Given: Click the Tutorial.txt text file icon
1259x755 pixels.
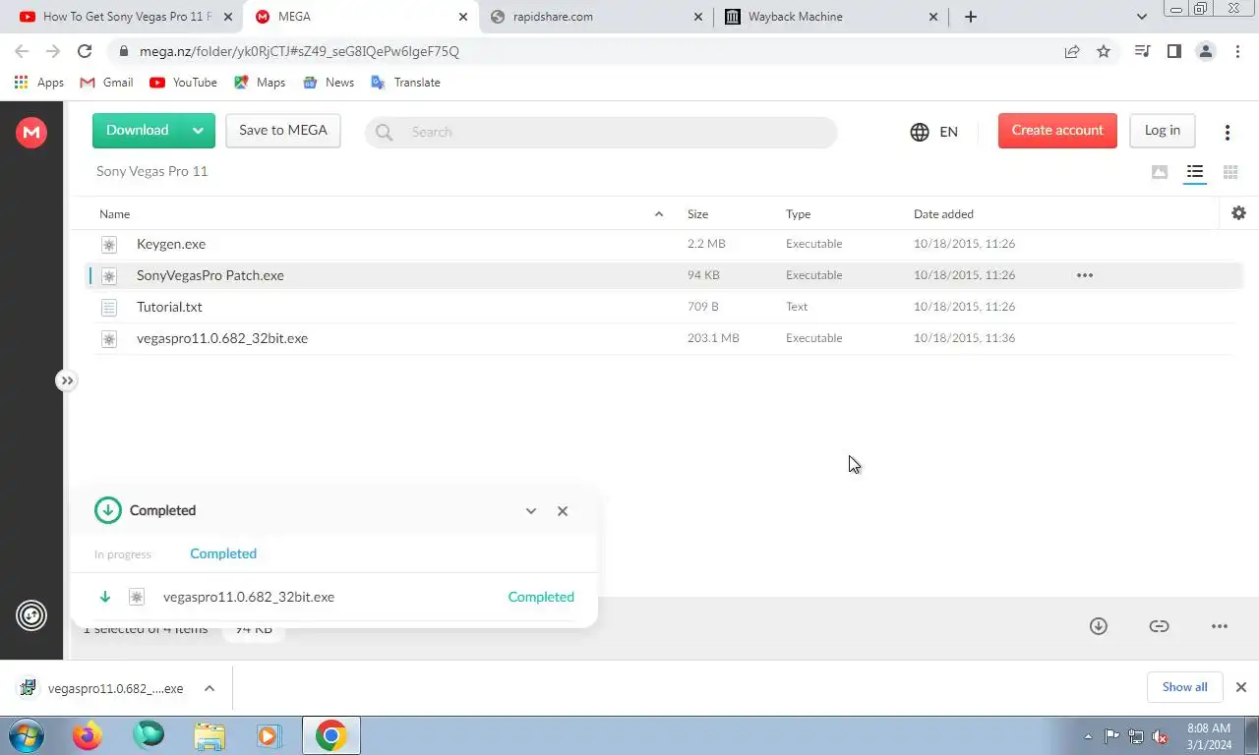Looking at the screenshot, I should (x=109, y=307).
